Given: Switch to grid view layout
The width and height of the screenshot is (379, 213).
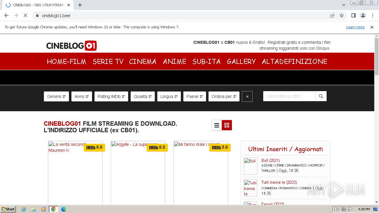Looking at the screenshot, I should click(x=227, y=125).
